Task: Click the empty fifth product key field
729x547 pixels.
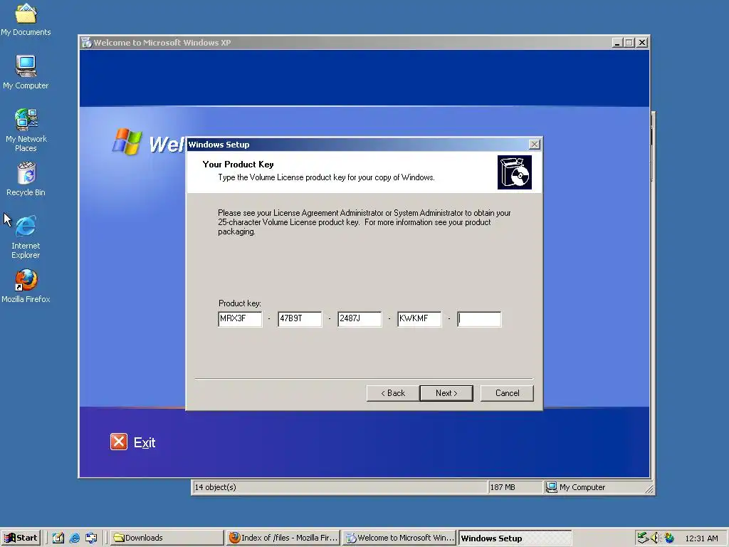Action: [479, 319]
